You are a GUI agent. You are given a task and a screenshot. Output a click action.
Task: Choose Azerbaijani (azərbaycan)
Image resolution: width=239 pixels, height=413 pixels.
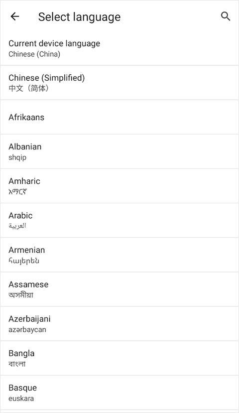[x=119, y=324]
